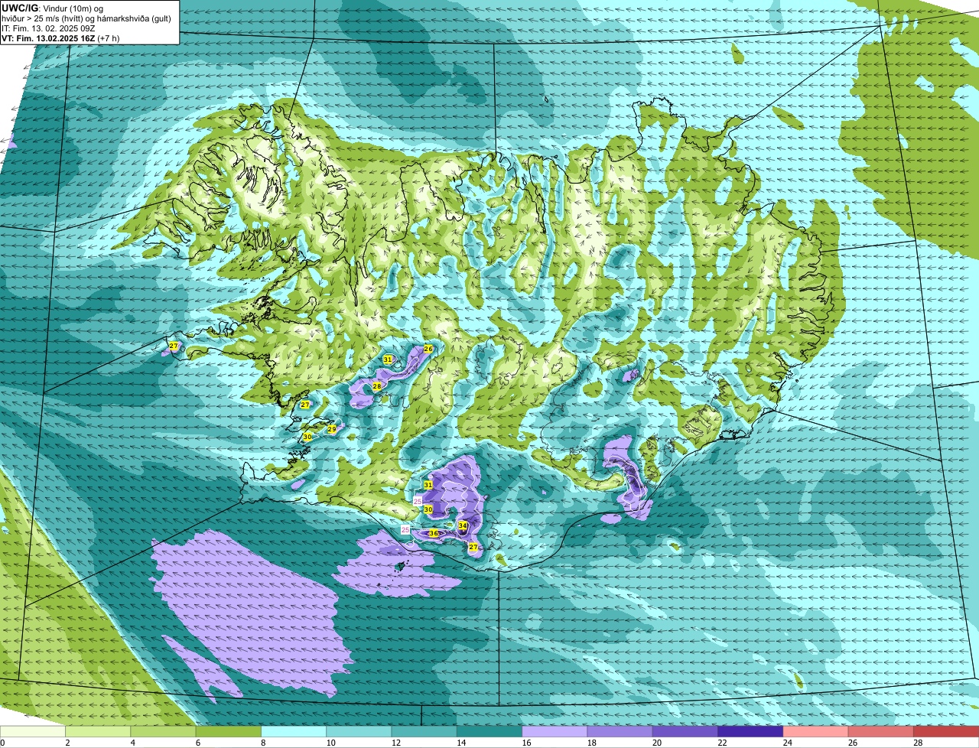Click the 10–12 m/s light teal legend swatch
The width and height of the screenshot is (979, 748).
(x=359, y=731)
